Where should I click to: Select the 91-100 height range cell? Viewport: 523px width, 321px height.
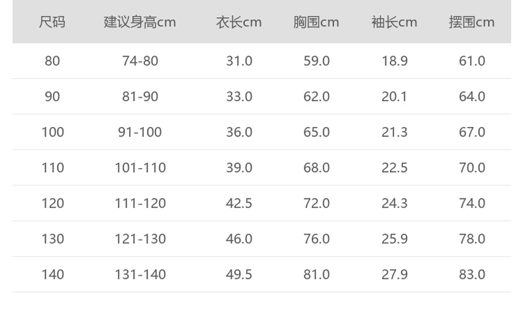click(140, 132)
